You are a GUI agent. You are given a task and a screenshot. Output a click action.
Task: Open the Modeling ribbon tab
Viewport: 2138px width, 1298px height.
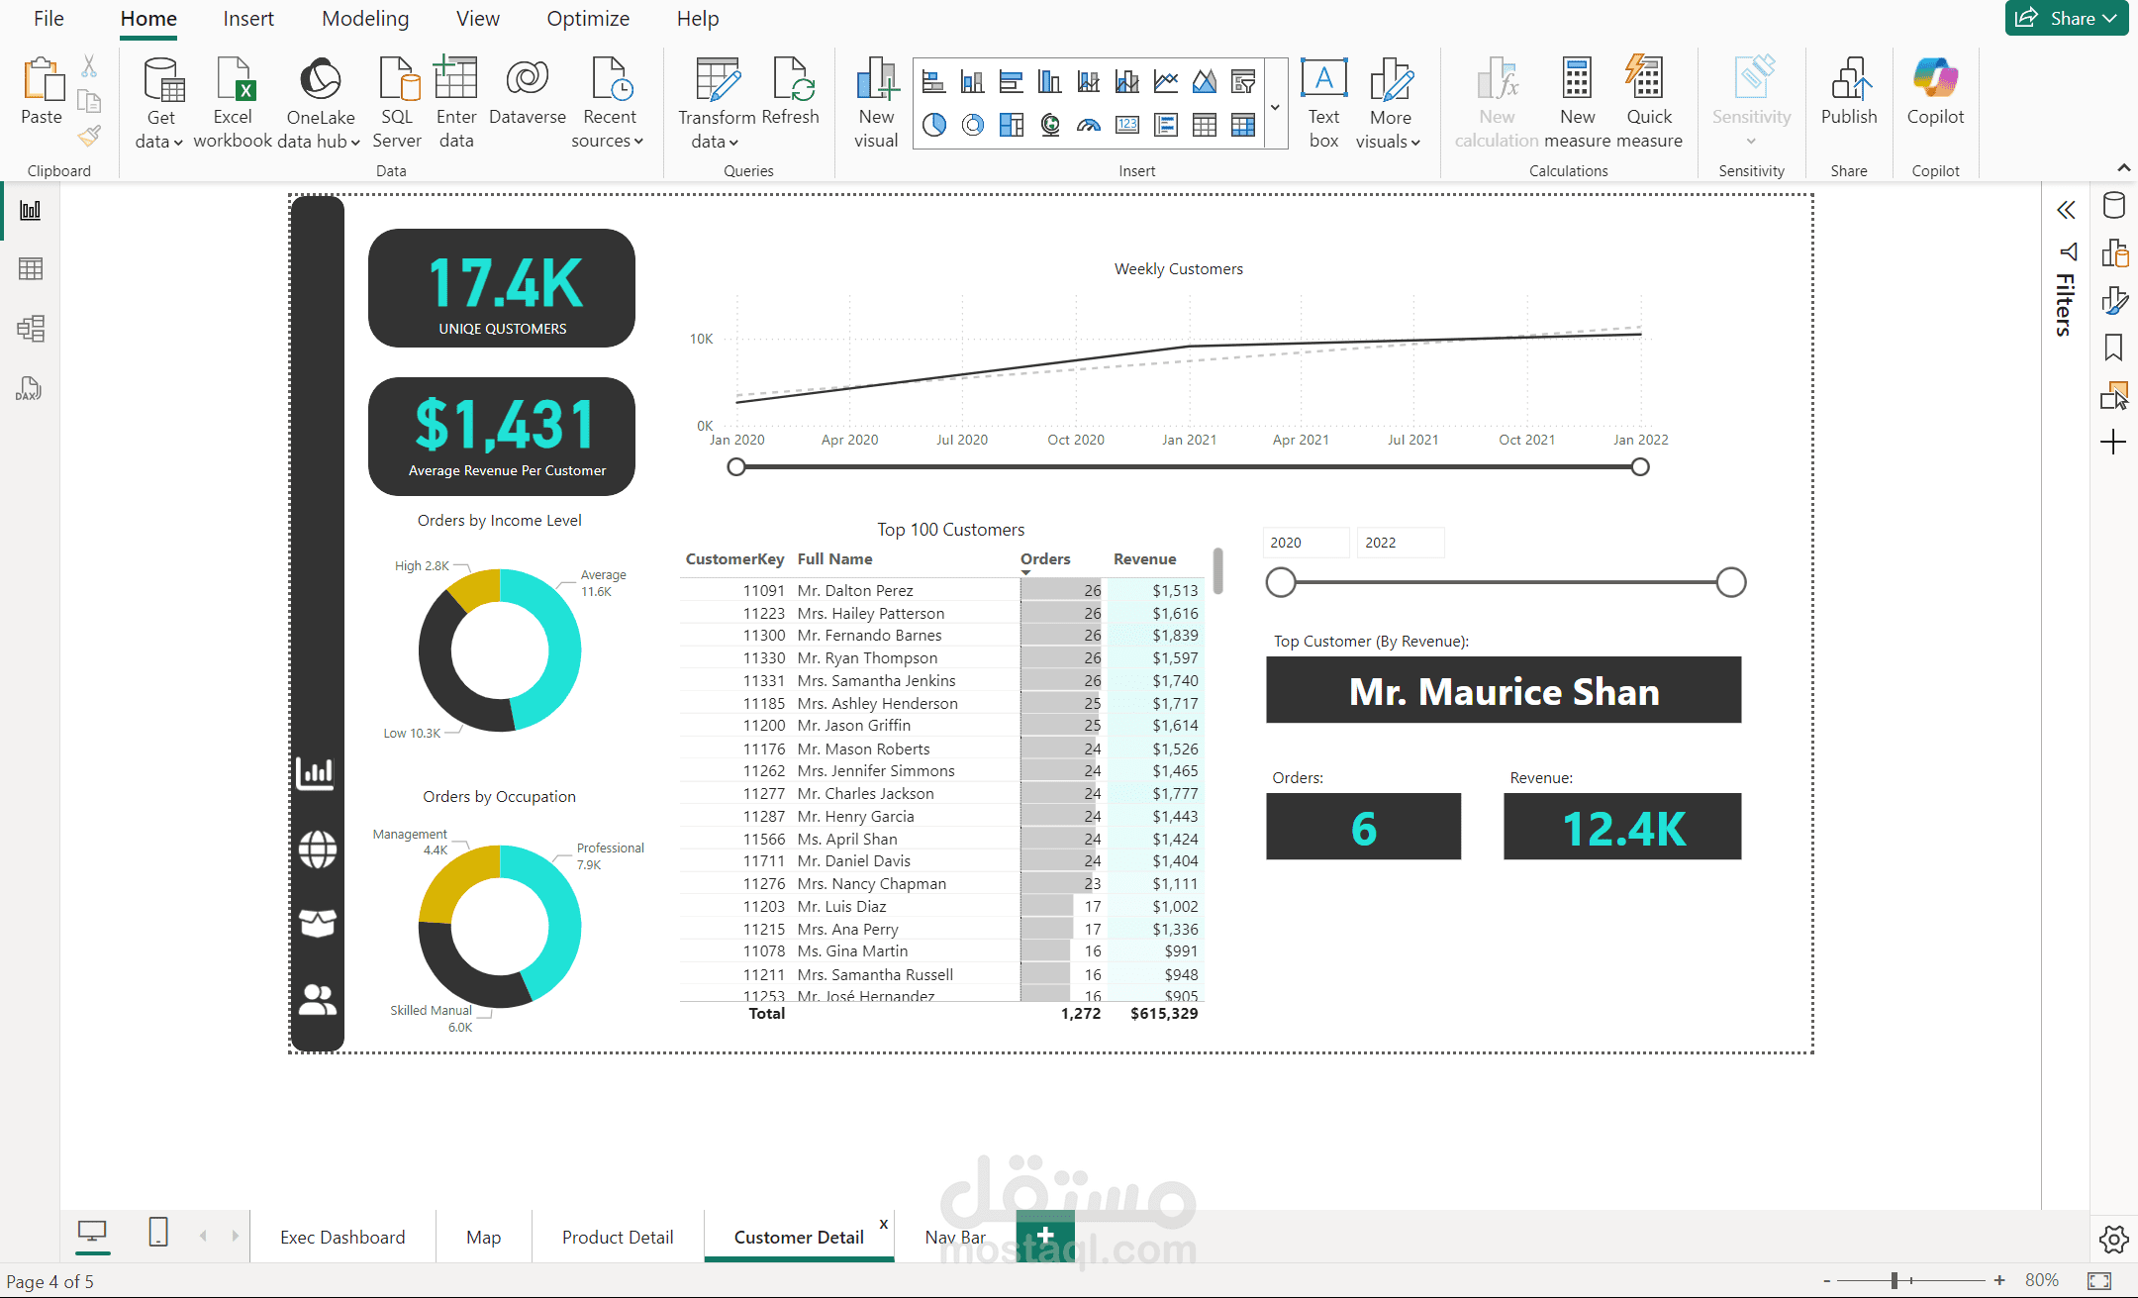click(365, 19)
